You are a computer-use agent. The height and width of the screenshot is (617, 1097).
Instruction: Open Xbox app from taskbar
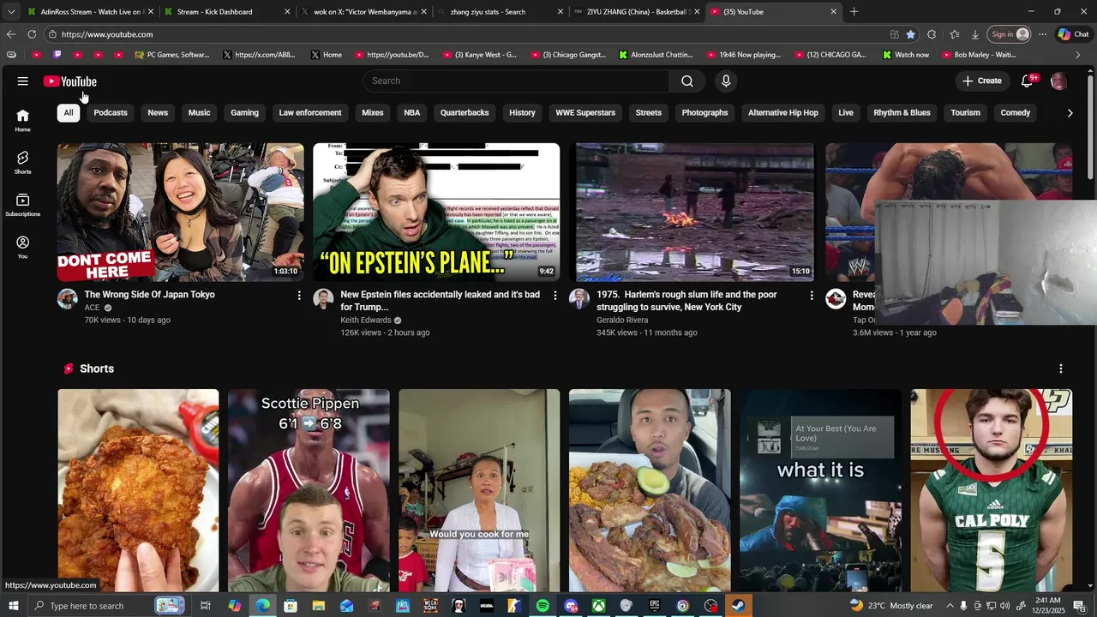coord(599,606)
